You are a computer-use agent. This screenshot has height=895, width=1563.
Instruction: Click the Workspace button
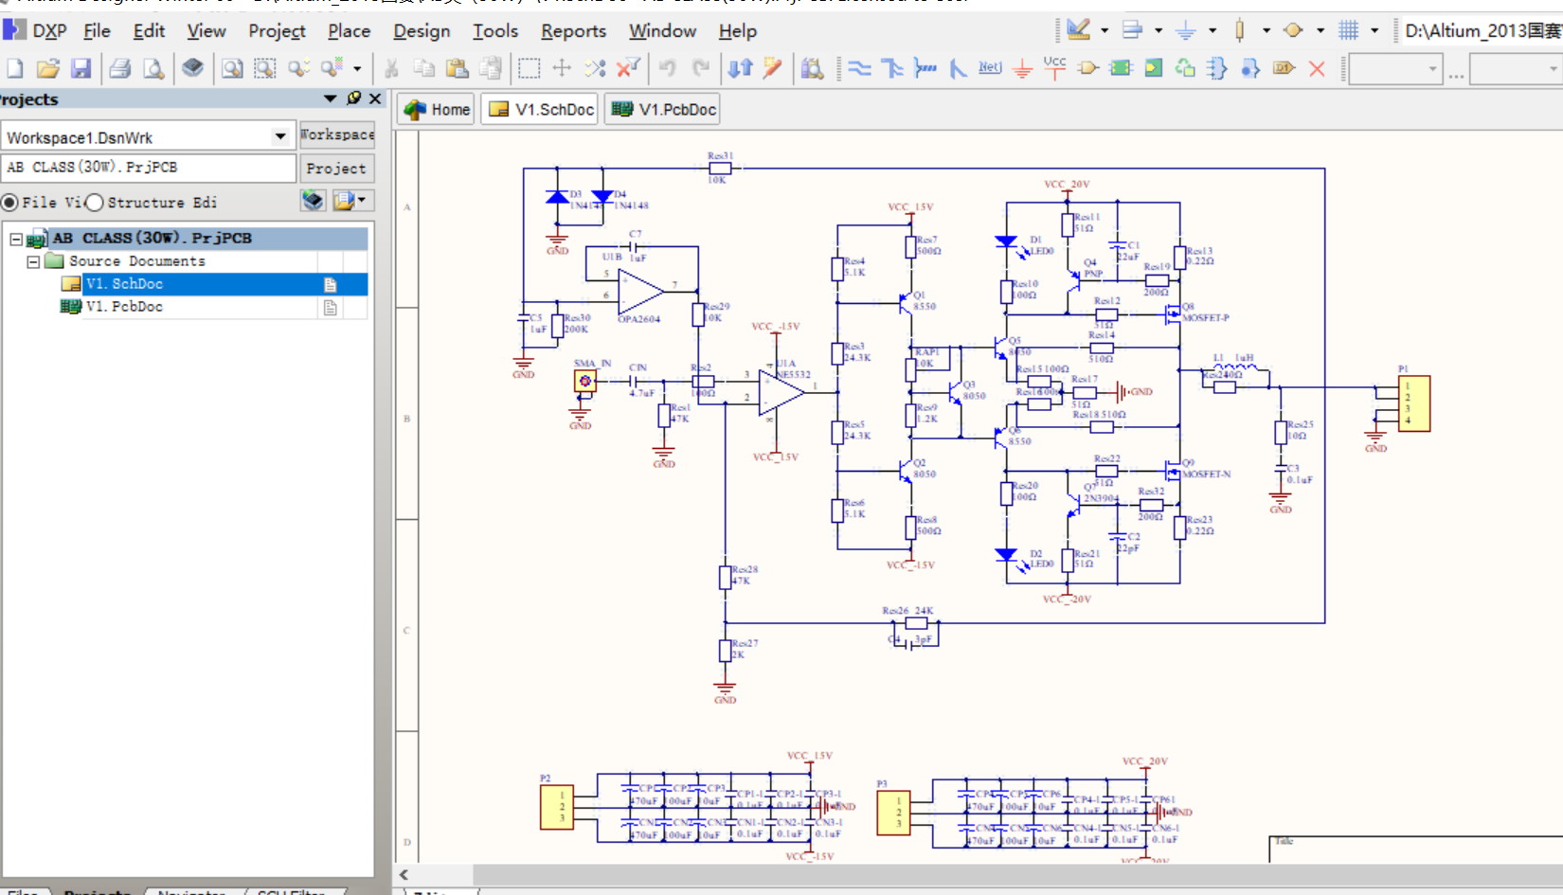336,134
